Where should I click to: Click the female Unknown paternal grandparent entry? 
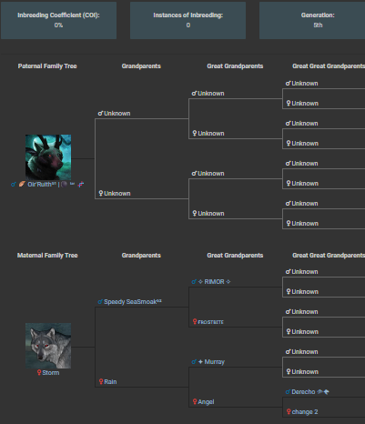[x=115, y=194]
